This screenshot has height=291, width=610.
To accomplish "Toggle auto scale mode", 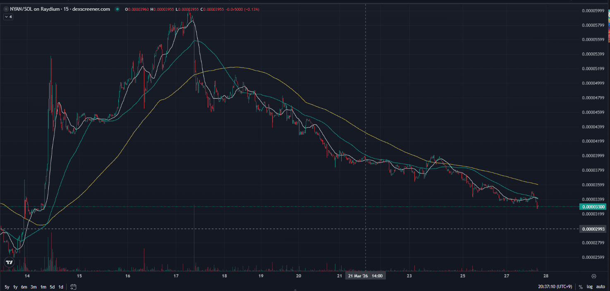I will click(x=600, y=286).
